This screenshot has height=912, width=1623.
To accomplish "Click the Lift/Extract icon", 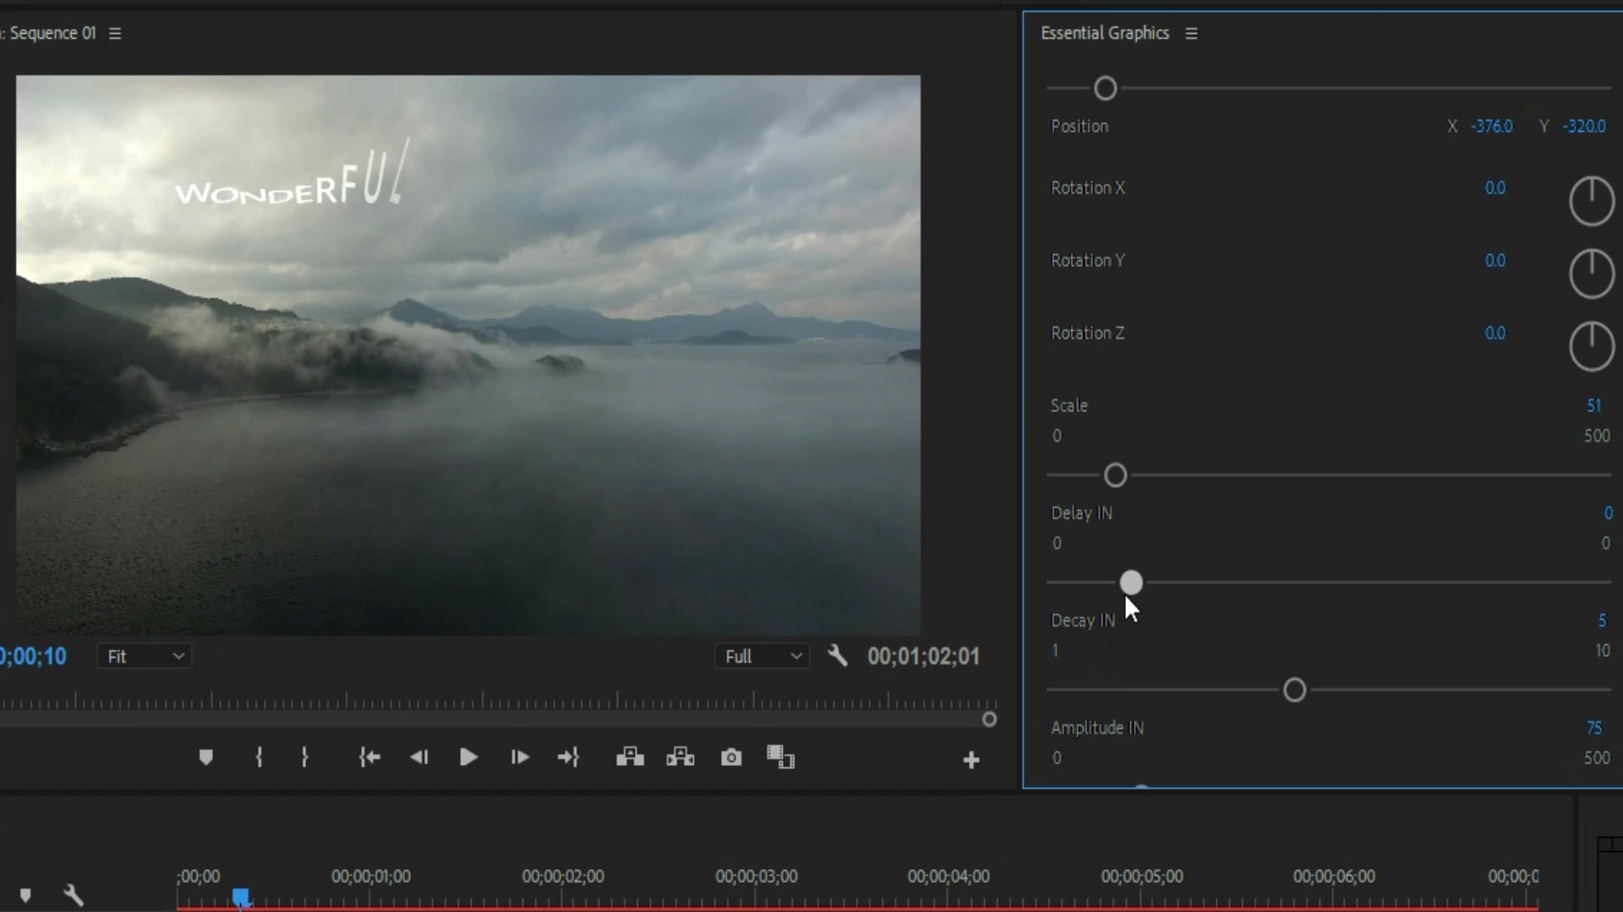I will pyautogui.click(x=629, y=757).
